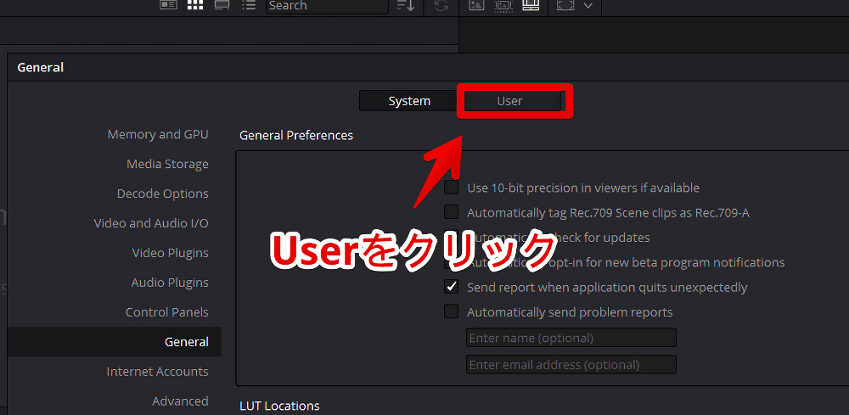Expand the viewer mode dropdown chevron
This screenshot has width=849, height=415.
coord(588,5)
